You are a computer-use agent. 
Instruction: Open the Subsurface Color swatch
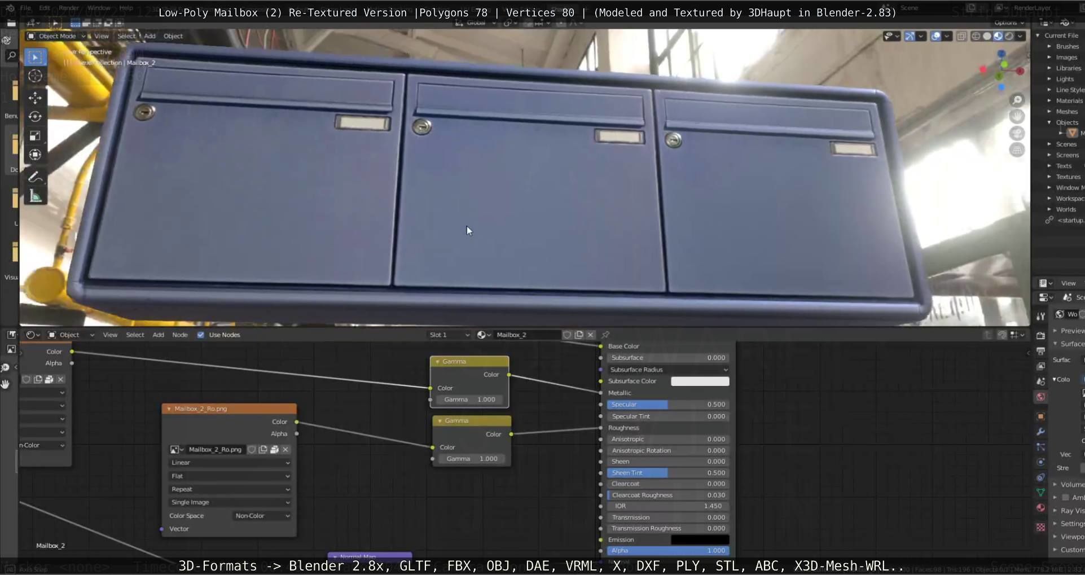[x=700, y=381]
